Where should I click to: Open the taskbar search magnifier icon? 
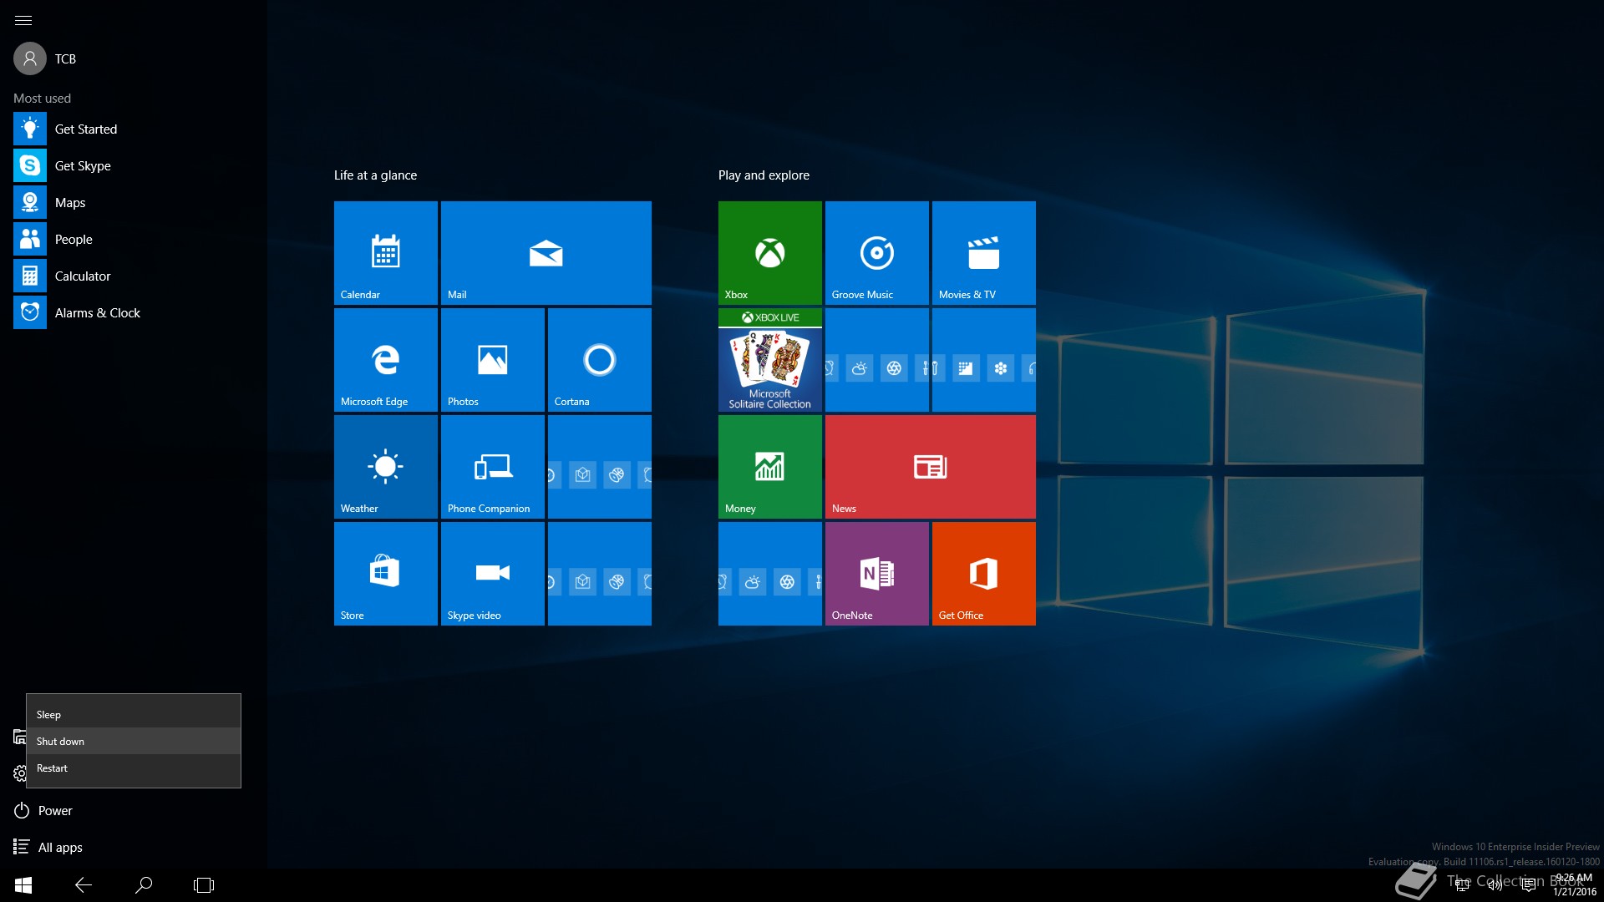144,884
